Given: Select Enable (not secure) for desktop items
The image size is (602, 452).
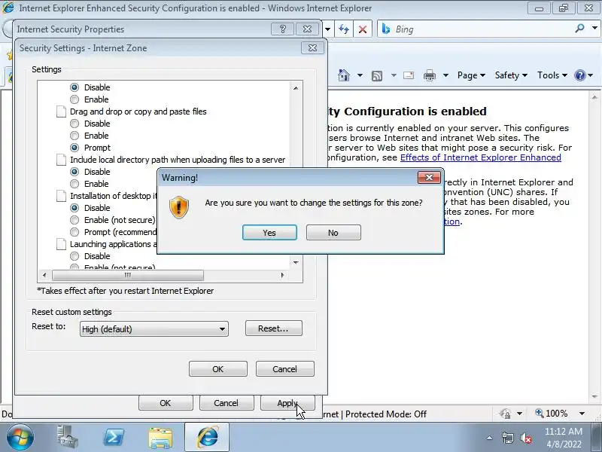Looking at the screenshot, I should pyautogui.click(x=74, y=220).
